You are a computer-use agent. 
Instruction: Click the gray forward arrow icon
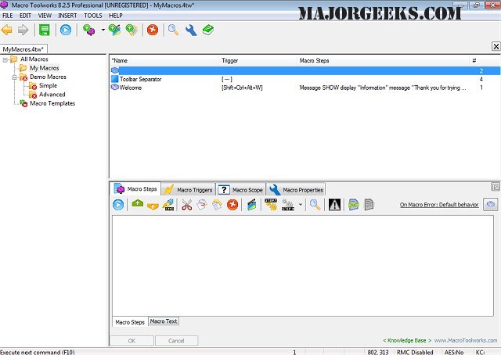(23, 30)
